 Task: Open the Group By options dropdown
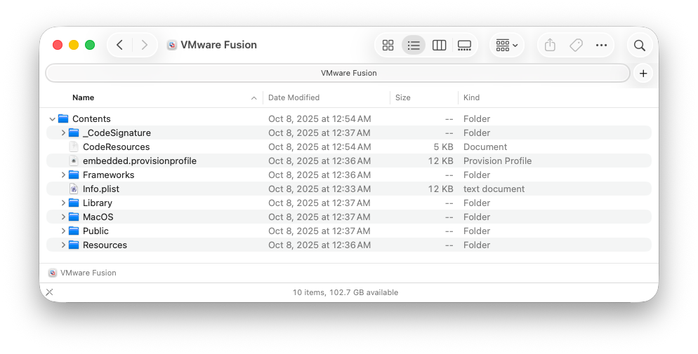pos(506,45)
